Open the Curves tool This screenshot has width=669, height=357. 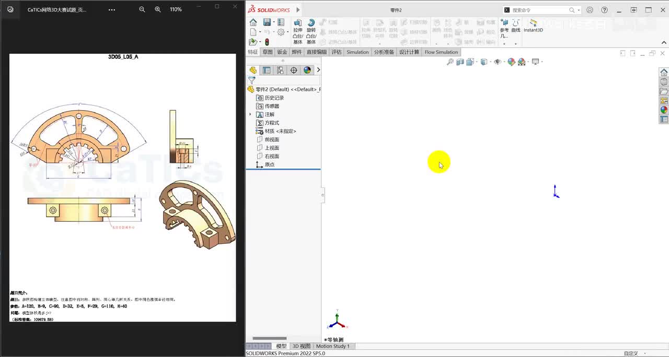click(516, 26)
